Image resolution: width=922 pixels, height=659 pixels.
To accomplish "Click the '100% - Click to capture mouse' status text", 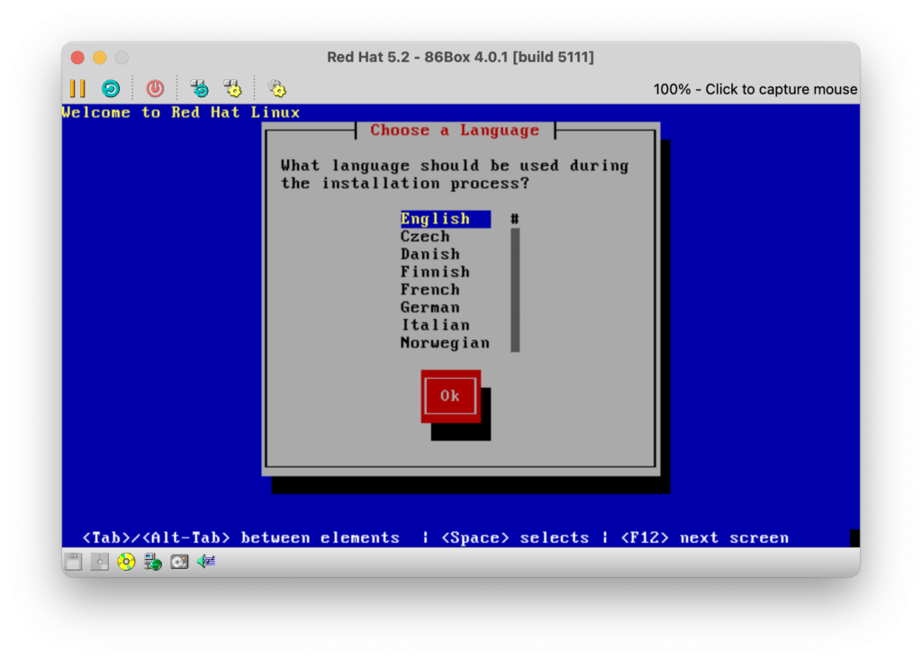I will point(755,89).
